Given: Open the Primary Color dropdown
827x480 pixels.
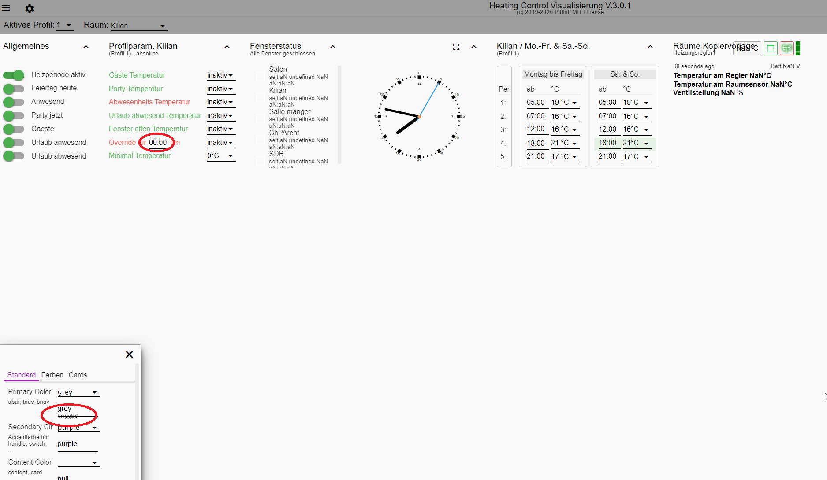Looking at the screenshot, I should (78, 392).
